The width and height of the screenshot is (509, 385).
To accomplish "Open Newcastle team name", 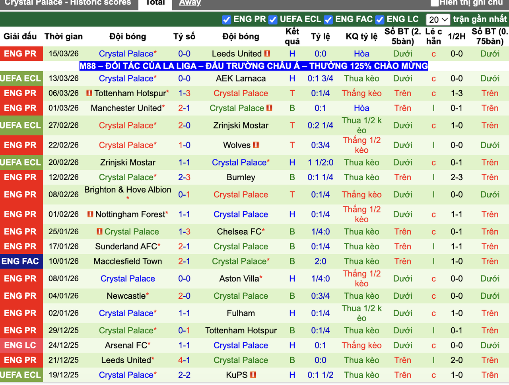I will (x=126, y=296).
